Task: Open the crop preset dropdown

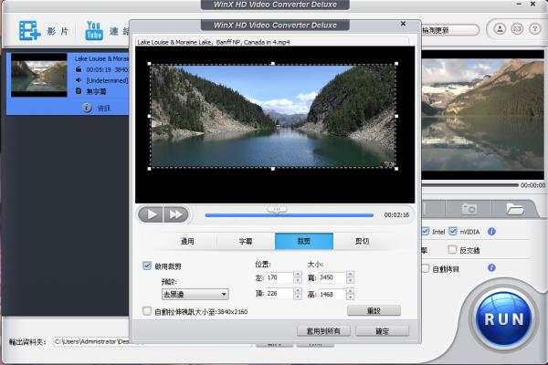Action: [x=195, y=294]
